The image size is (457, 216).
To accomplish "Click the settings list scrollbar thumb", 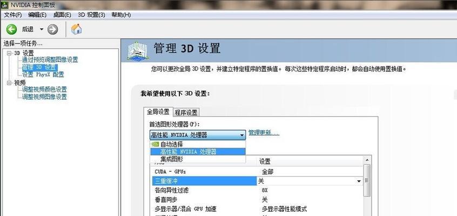I will (367, 181).
